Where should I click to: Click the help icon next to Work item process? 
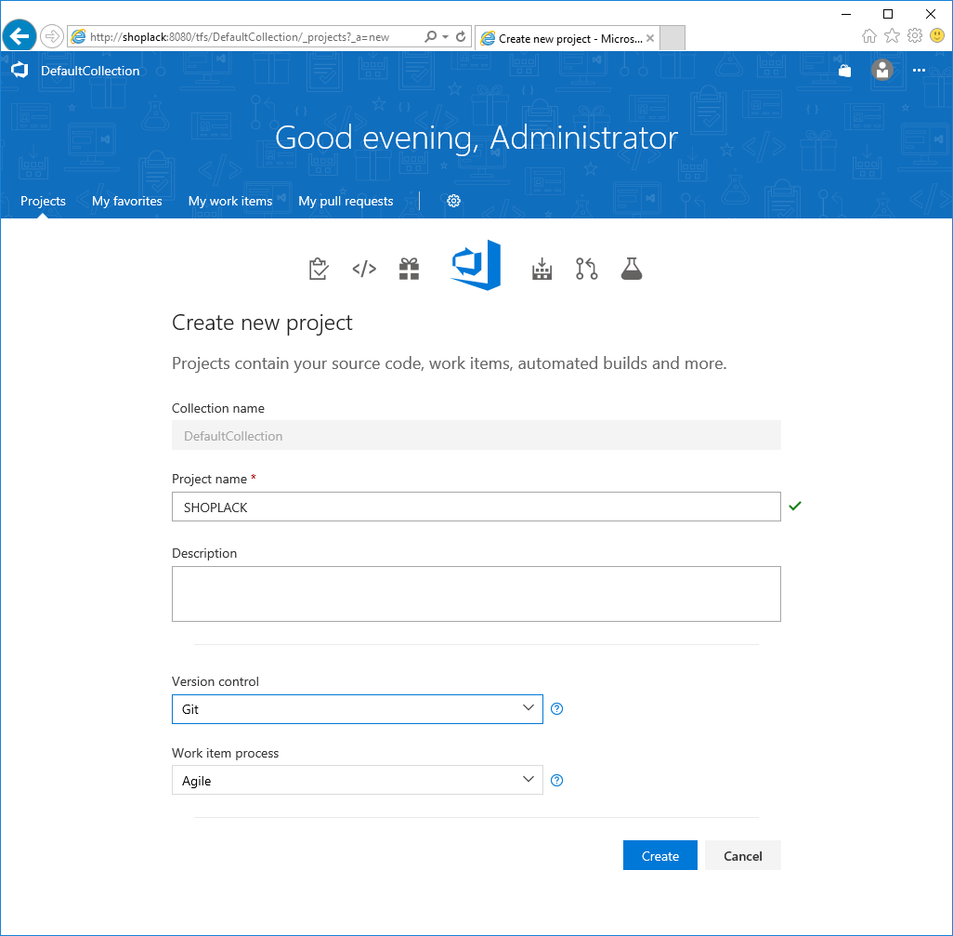[556, 781]
